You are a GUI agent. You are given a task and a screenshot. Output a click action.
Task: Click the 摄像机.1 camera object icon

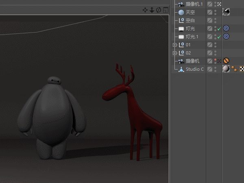click(x=181, y=4)
